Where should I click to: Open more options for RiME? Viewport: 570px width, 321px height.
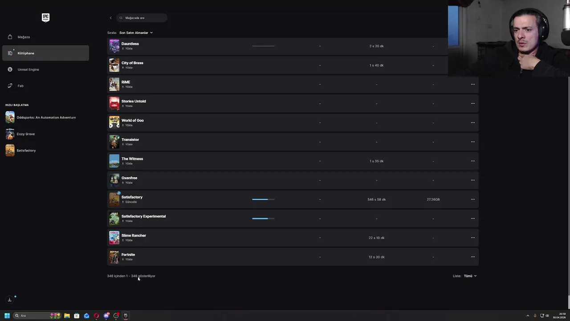(472, 84)
